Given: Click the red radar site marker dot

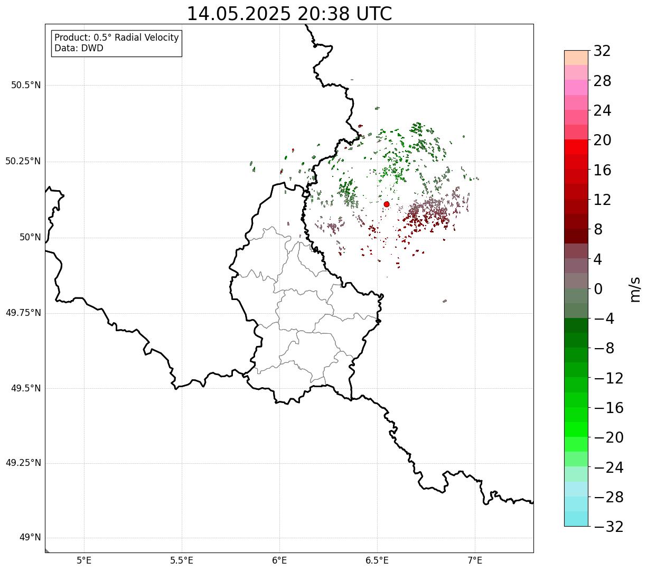Looking at the screenshot, I should pos(386,204).
